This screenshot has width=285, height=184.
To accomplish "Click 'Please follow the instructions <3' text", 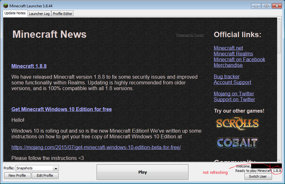I will click(47, 158).
